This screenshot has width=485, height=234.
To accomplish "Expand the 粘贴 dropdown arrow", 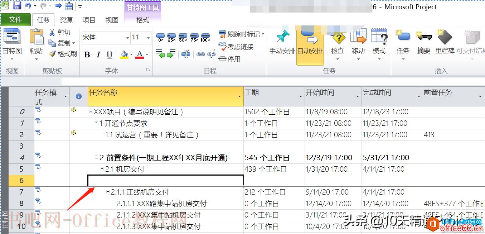I will coord(36,59).
